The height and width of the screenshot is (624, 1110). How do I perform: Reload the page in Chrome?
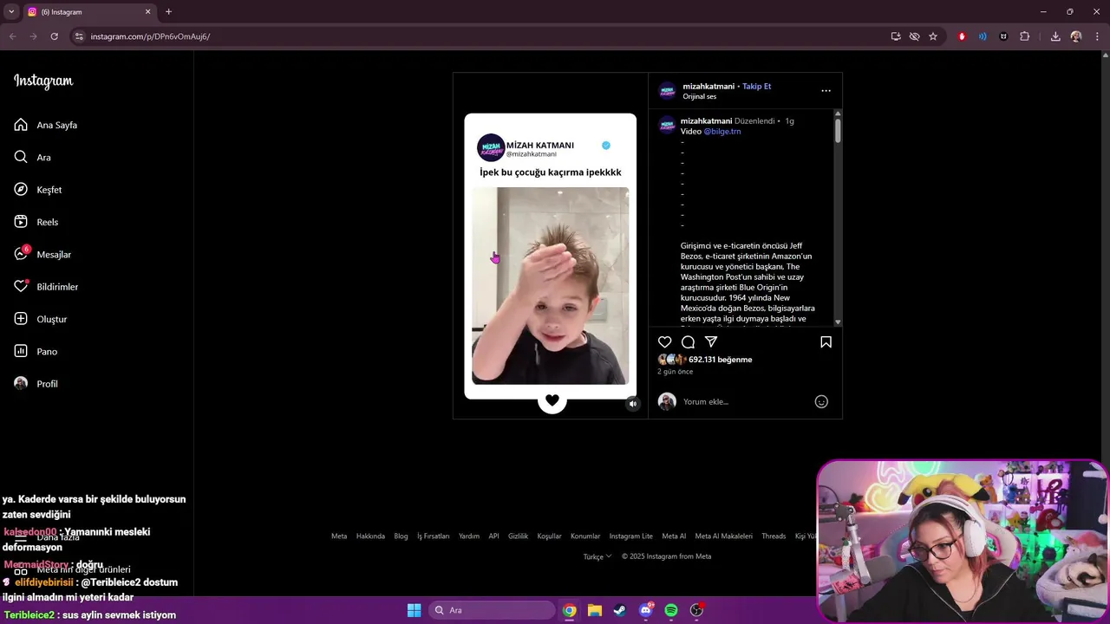pos(54,36)
